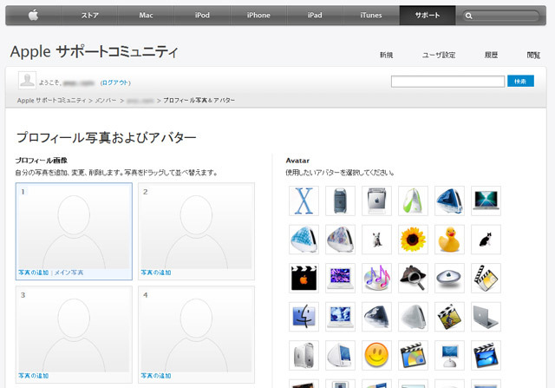This screenshot has width=555, height=388.
Task: Choose the eMac white computer avatar
Action: point(340,355)
